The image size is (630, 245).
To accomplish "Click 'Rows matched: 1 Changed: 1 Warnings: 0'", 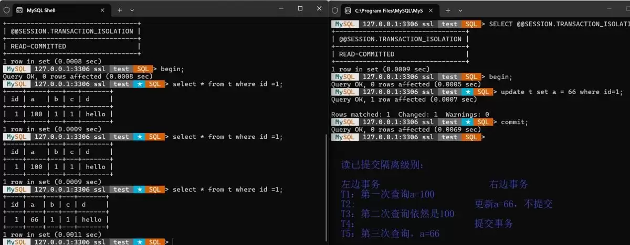I will coord(410,114).
